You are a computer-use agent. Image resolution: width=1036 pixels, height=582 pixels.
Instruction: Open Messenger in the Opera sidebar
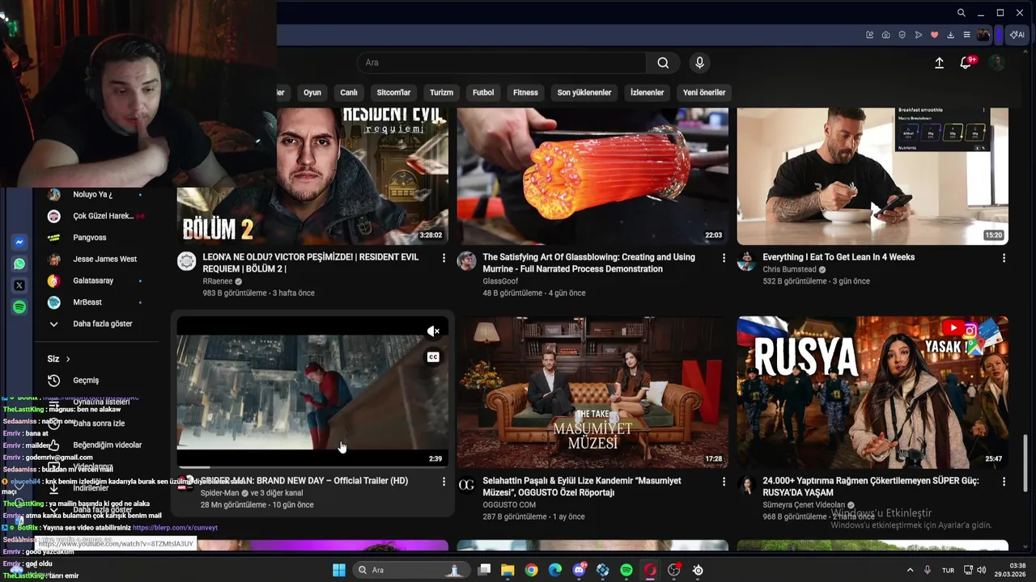point(19,242)
